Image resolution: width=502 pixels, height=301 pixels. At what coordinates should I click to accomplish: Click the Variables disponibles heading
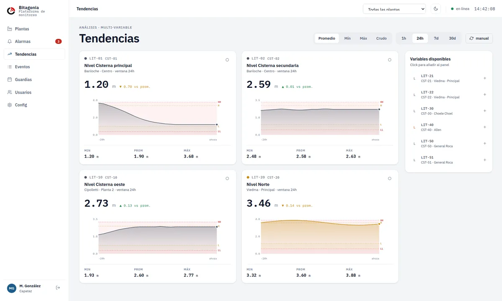click(430, 59)
